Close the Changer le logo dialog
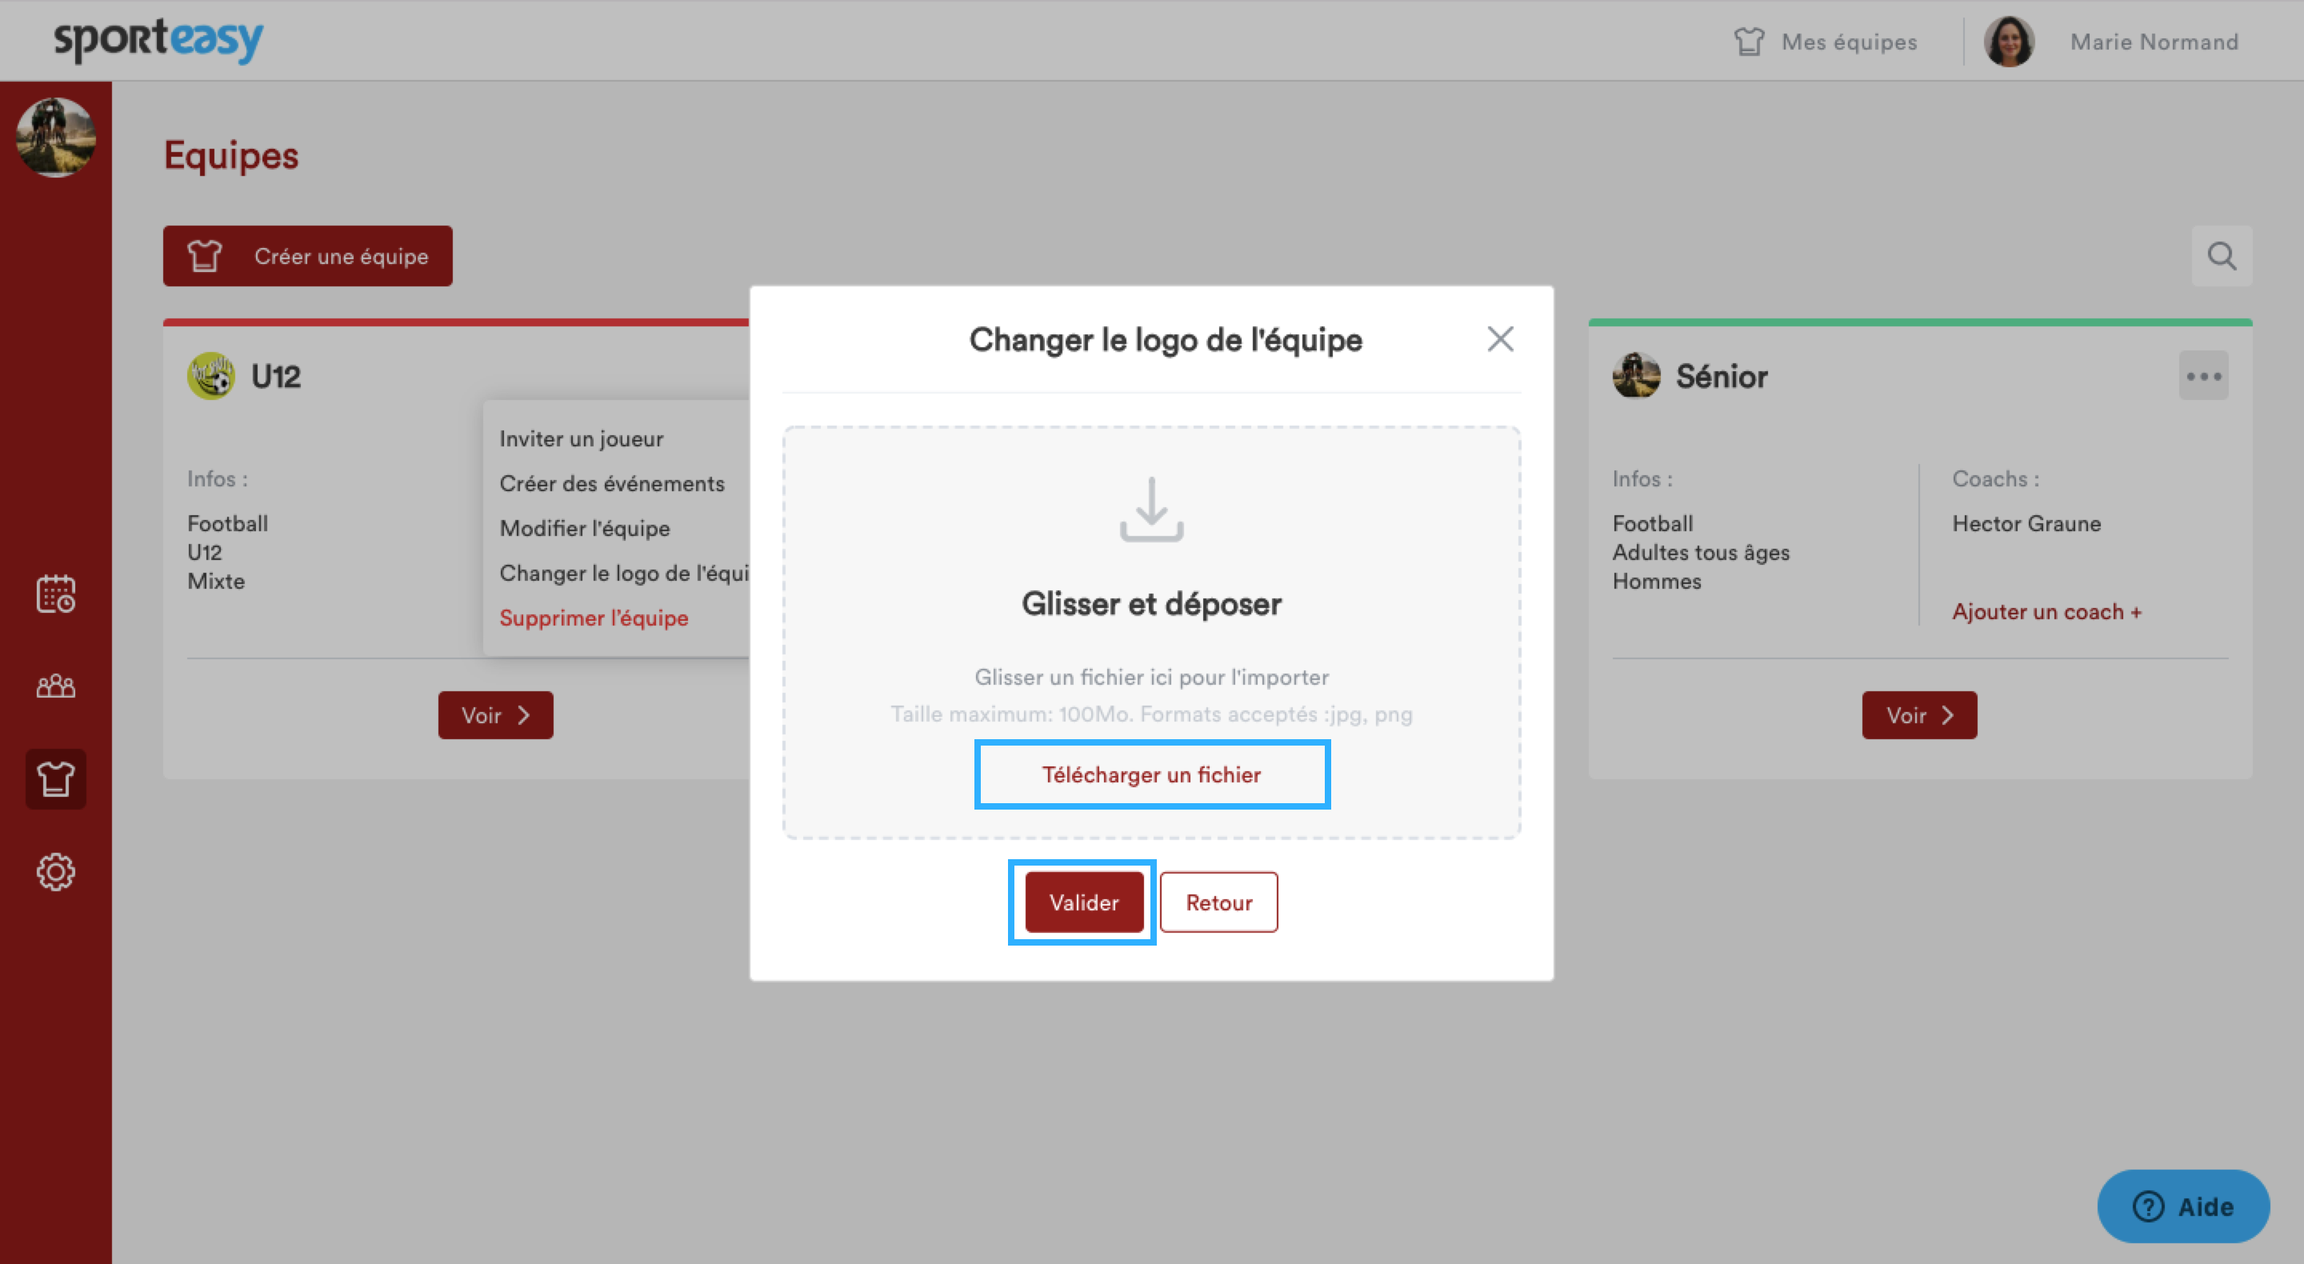The height and width of the screenshot is (1264, 2304). (x=1500, y=339)
